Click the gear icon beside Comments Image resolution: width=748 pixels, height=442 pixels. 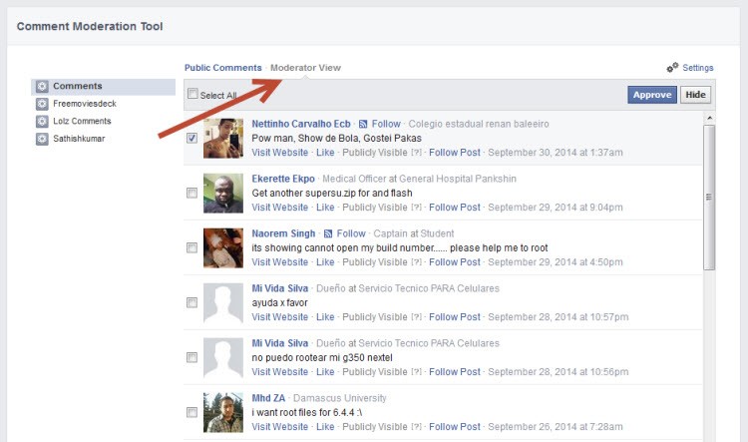coord(42,87)
